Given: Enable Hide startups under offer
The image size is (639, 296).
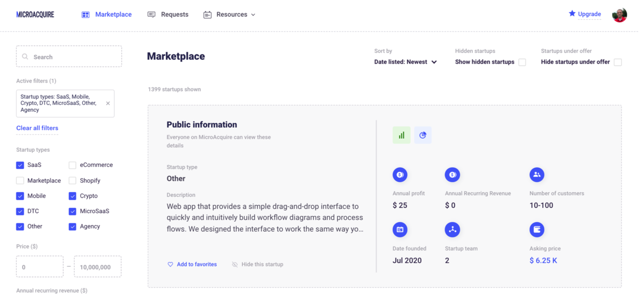Looking at the screenshot, I should tap(617, 62).
